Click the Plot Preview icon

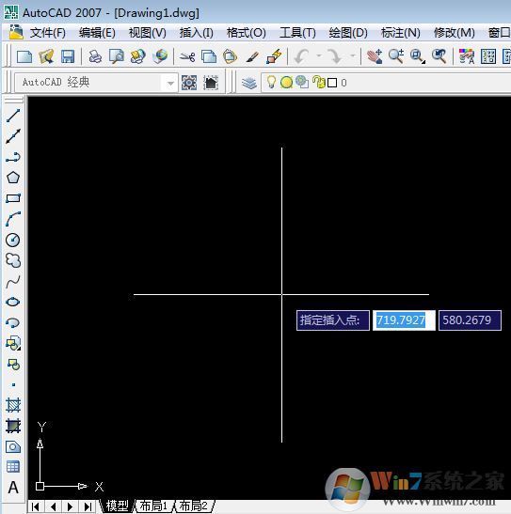pyautogui.click(x=117, y=56)
